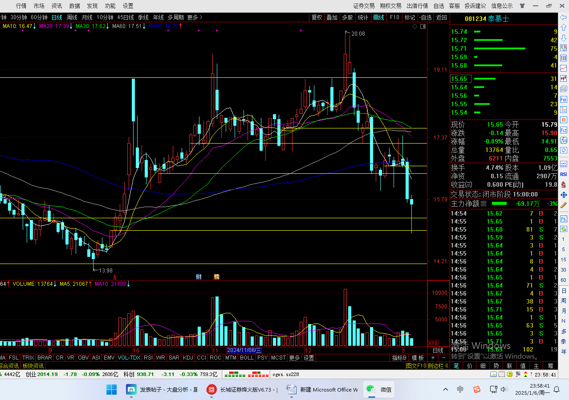569x400 pixels.
Task: Click the back arrow icon in right sidebar
Action: coord(564,18)
